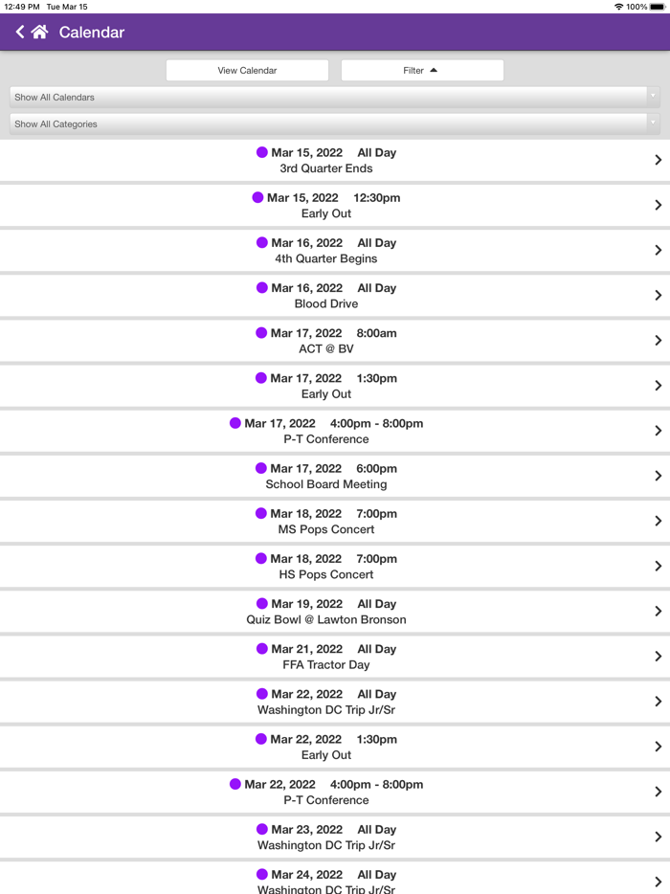The width and height of the screenshot is (670, 894).
Task: Open MS Pops Concert chevron
Action: [x=658, y=521]
